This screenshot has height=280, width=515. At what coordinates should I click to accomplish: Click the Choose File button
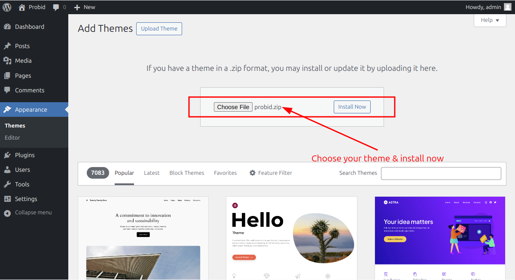coord(233,107)
